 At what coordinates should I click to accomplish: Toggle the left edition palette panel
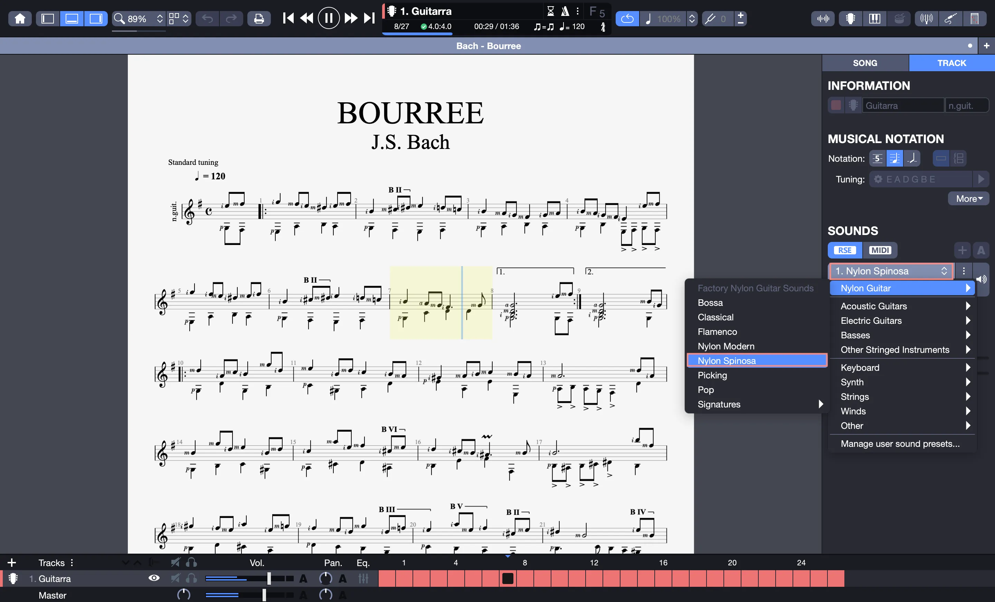[48, 19]
